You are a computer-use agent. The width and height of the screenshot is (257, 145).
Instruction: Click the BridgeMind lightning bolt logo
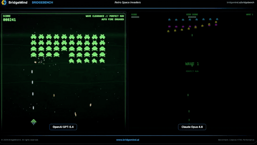[4, 3]
